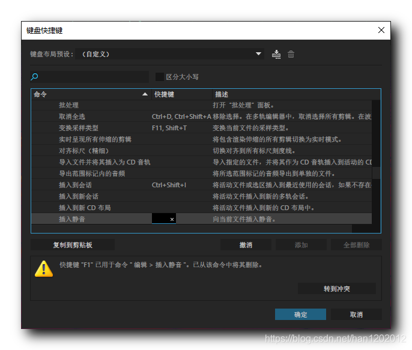Select the 取消全选 command row
The image size is (412, 350).
201,116
